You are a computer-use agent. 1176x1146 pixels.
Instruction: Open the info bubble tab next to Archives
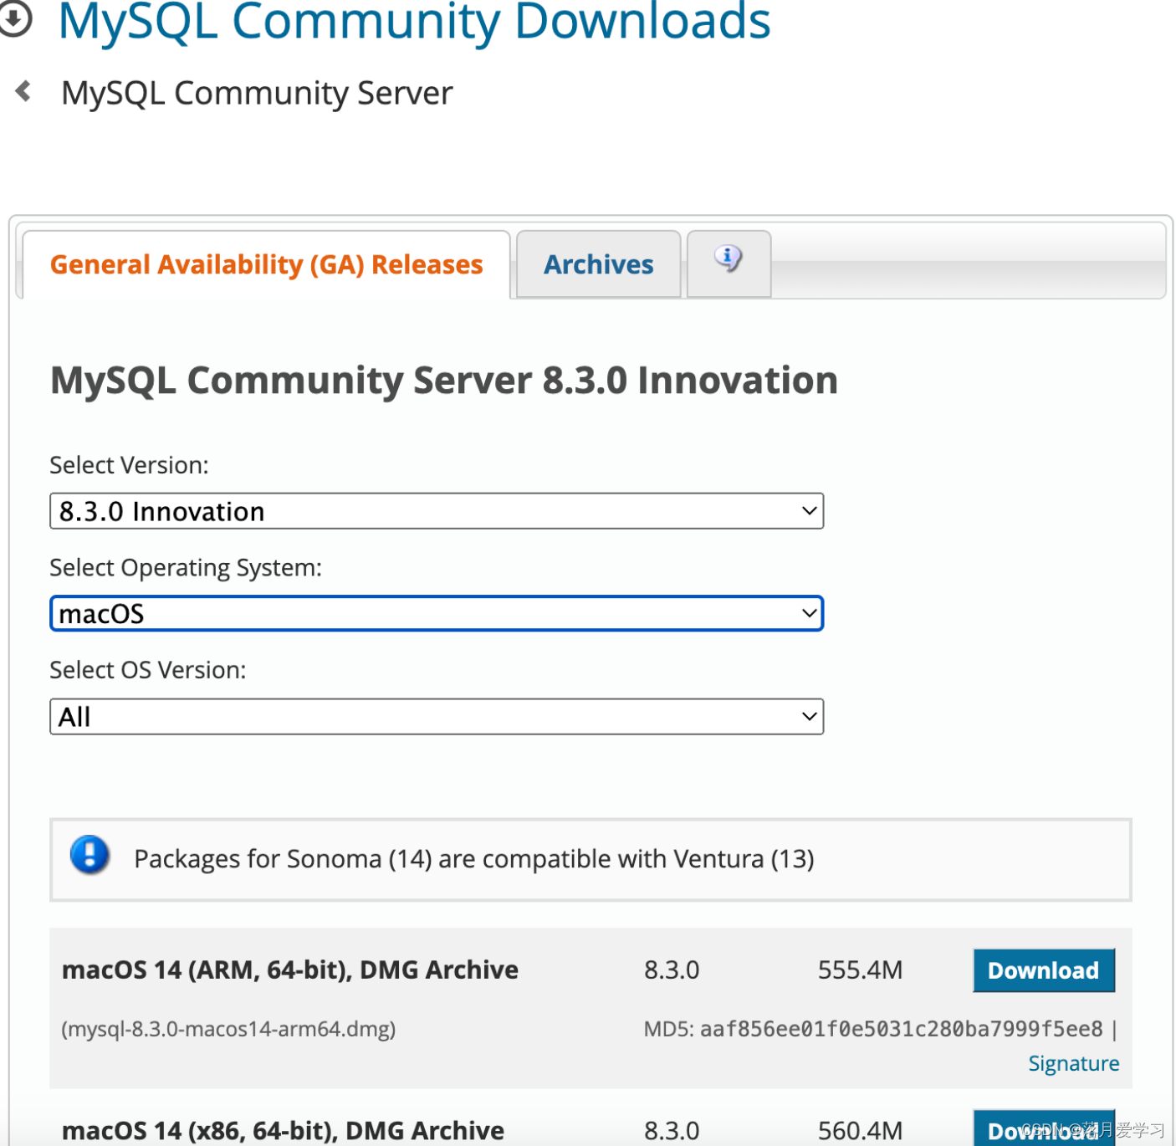(x=727, y=262)
